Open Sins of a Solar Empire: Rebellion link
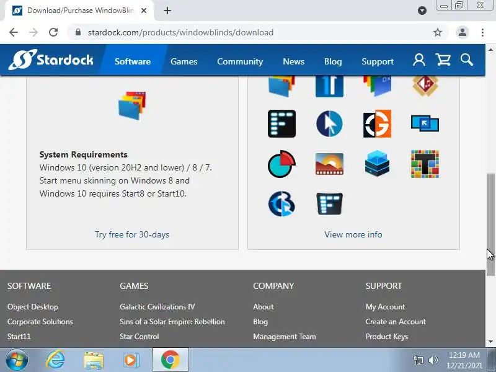Viewport: 496px width, 372px height. coord(172,322)
